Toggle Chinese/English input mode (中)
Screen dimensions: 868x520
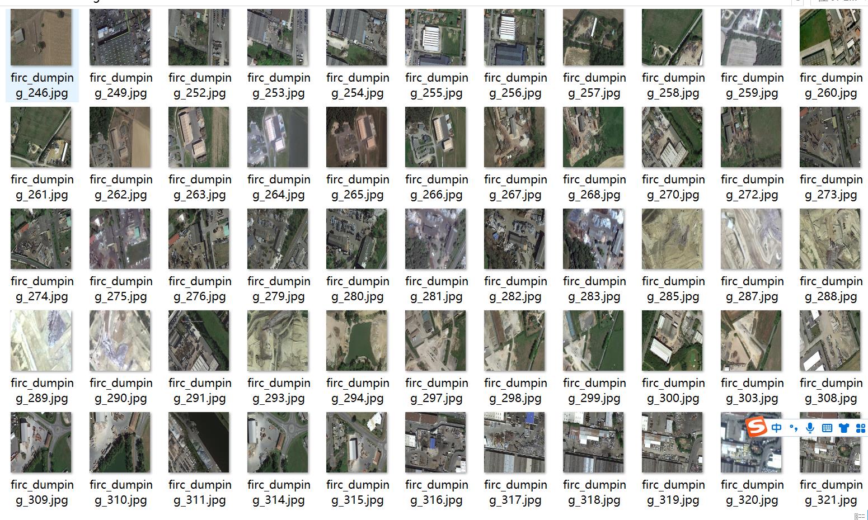777,428
